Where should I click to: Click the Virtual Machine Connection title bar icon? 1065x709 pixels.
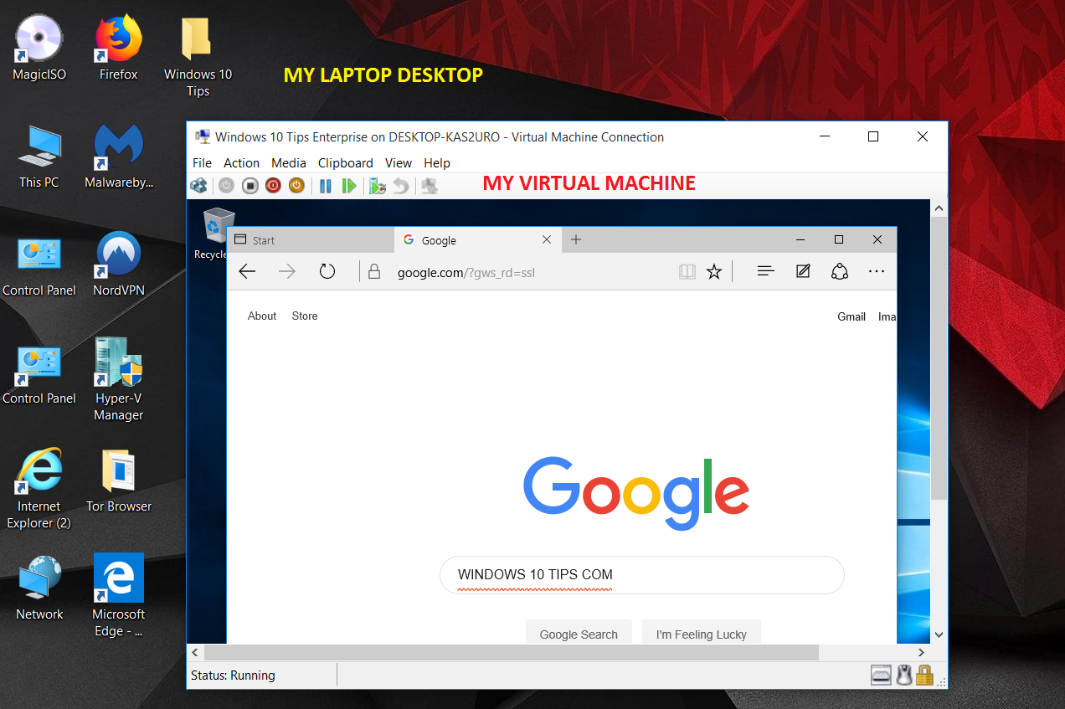(x=202, y=136)
